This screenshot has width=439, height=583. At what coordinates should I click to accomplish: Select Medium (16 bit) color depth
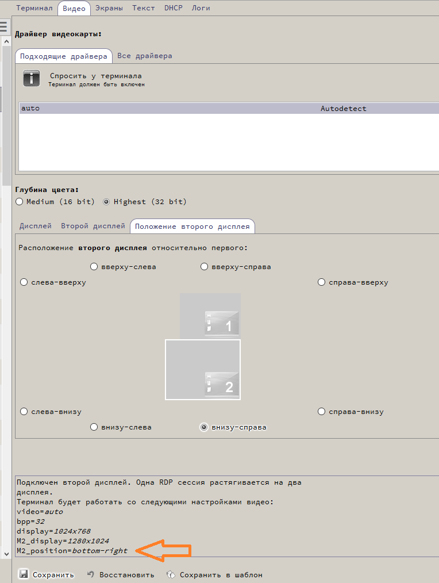[x=20, y=202]
